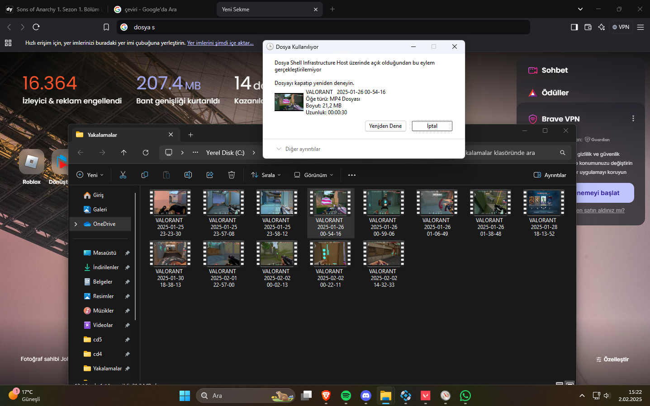Image resolution: width=650 pixels, height=406 pixels.
Task: Open the Brave hamburger main menu
Action: (641, 27)
